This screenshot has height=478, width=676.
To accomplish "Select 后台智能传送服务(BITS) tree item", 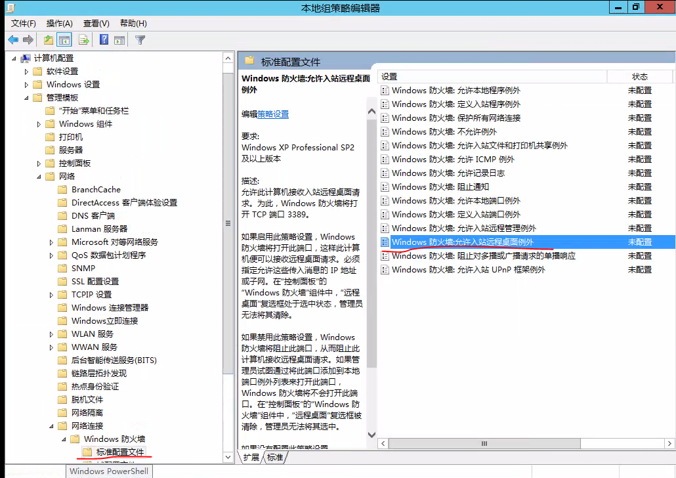I will [x=114, y=360].
